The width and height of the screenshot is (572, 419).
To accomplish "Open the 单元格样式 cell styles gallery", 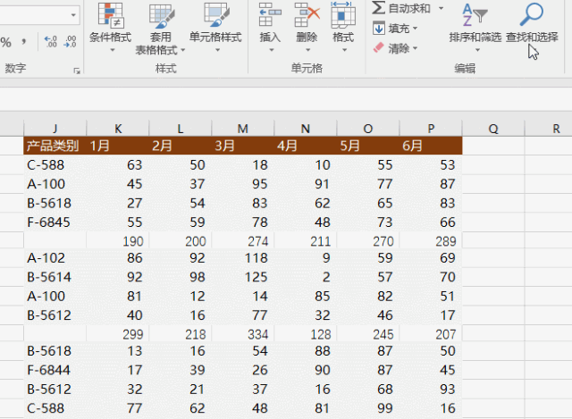I will [x=215, y=25].
